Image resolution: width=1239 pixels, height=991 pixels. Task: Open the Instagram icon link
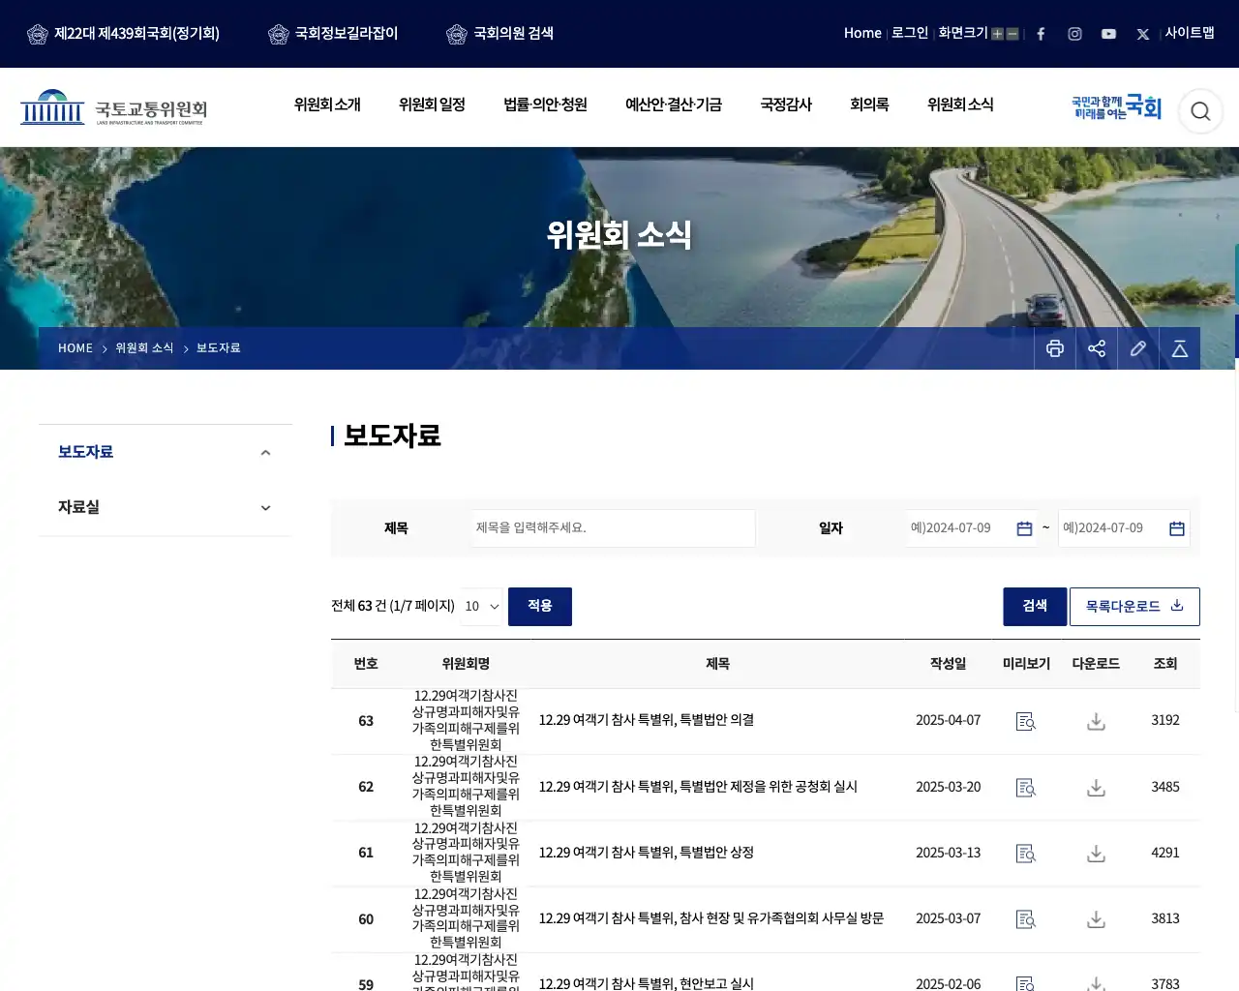1074,34
